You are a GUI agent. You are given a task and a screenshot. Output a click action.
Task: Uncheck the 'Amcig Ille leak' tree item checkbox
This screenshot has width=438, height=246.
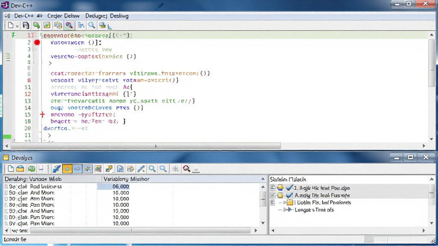click(x=290, y=195)
